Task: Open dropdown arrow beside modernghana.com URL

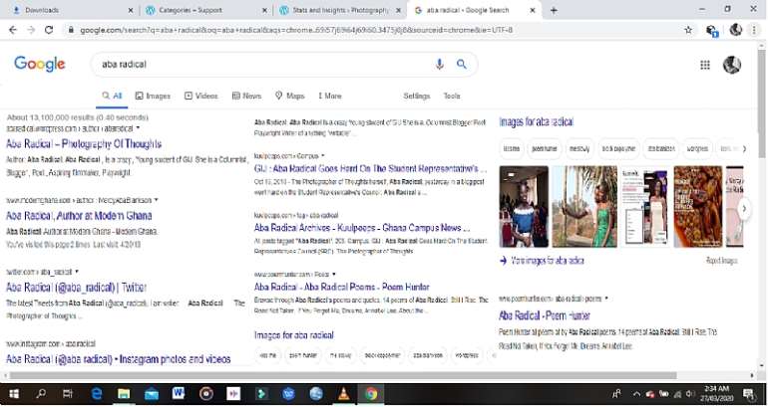Action: [x=157, y=200]
